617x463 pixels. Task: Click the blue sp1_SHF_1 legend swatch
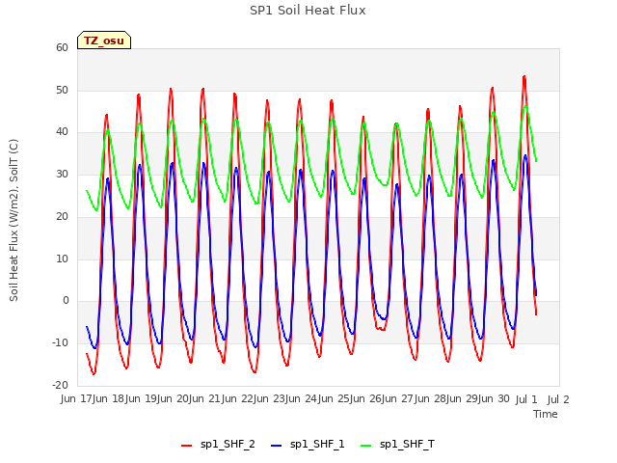[277, 446]
